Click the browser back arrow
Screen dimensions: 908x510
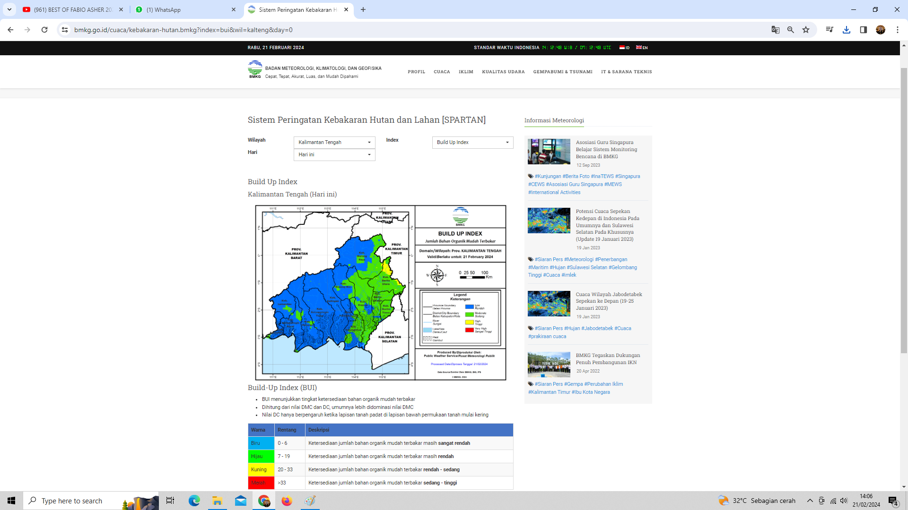point(10,30)
